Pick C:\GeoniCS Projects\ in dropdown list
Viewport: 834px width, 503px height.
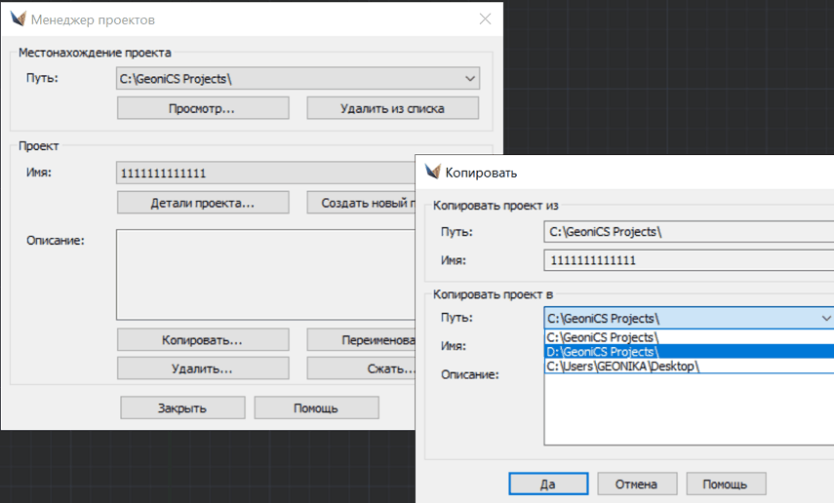tap(602, 336)
